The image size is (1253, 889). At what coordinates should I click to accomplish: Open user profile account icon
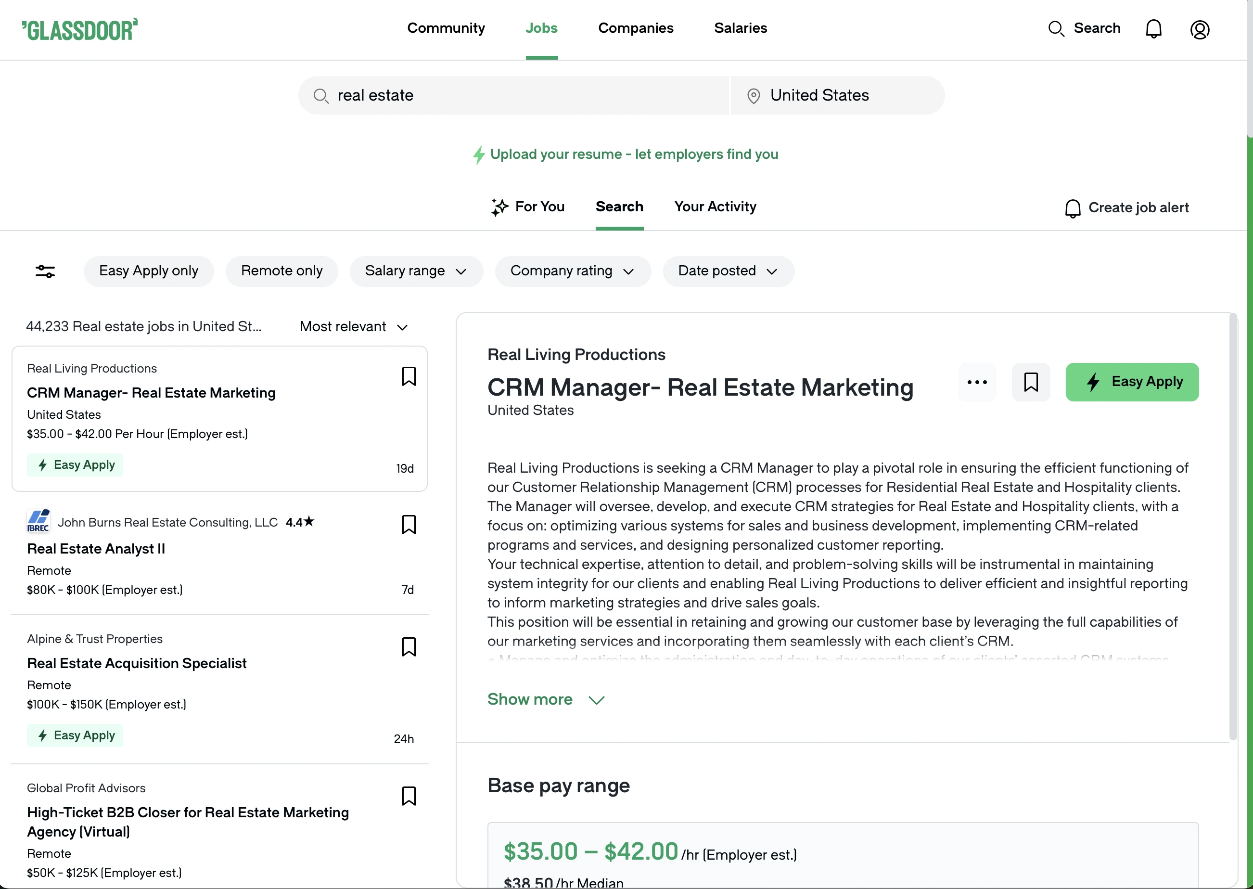pyautogui.click(x=1200, y=29)
